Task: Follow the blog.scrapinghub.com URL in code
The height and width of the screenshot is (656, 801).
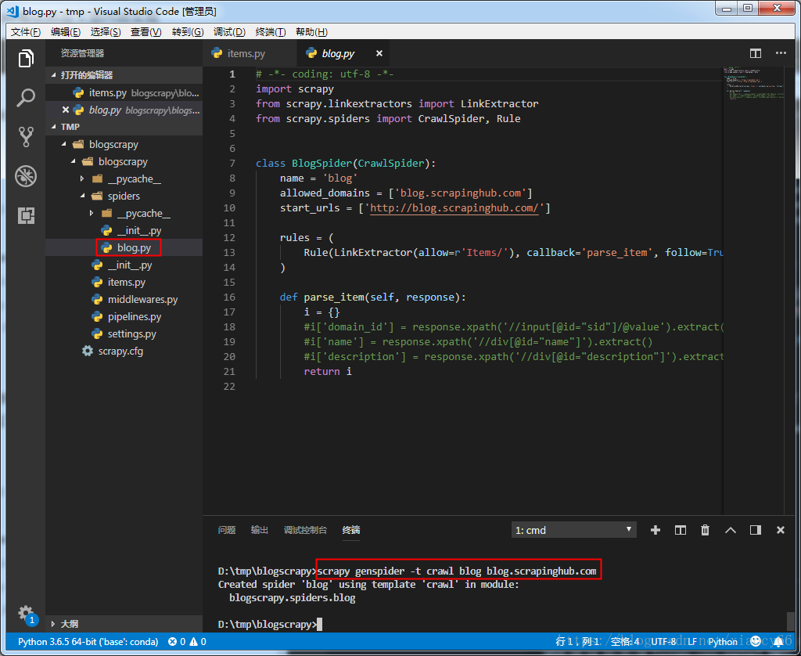Action: [454, 208]
